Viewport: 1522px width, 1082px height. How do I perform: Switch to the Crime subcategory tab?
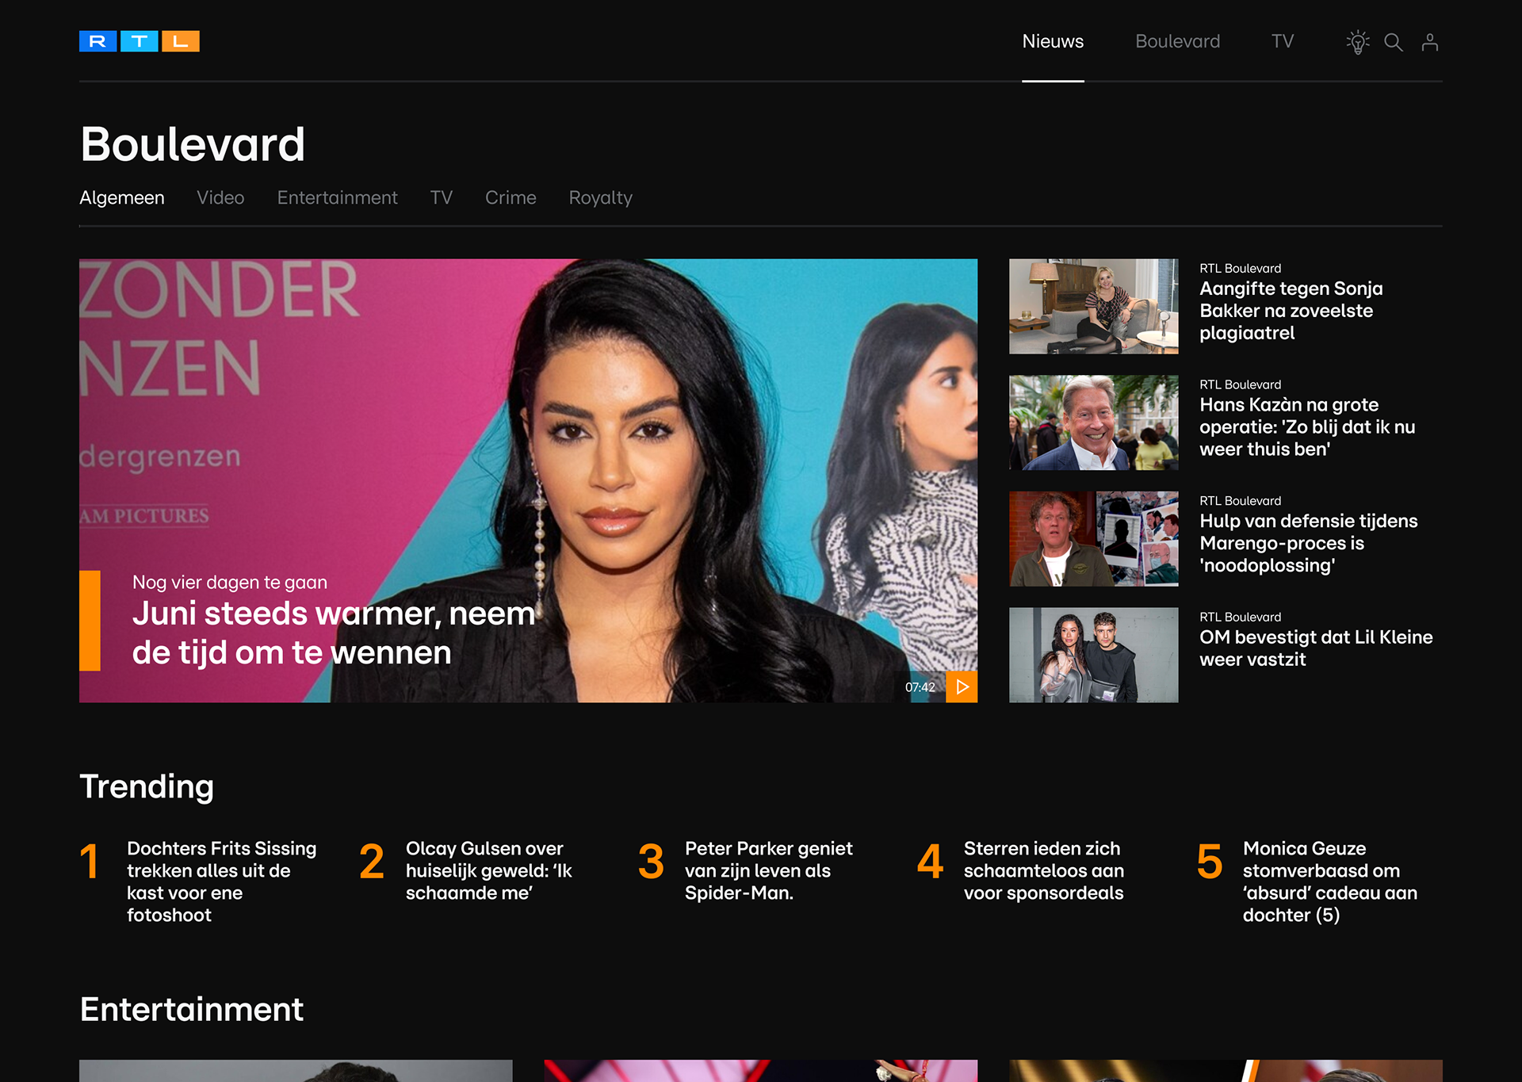(511, 197)
